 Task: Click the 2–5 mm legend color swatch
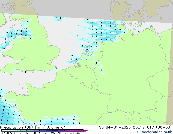(23, 130)
